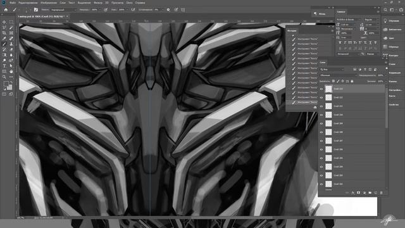Screen dimensions: 405x228
Task: Hide layer Слой 203 with its eye icon
Action: (321, 175)
